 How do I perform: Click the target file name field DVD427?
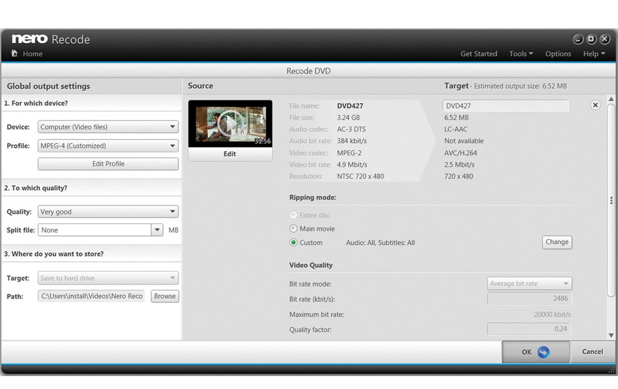(506, 106)
